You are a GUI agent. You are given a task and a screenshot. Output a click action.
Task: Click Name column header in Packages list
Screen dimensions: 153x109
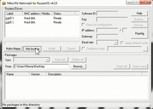pos(17,74)
